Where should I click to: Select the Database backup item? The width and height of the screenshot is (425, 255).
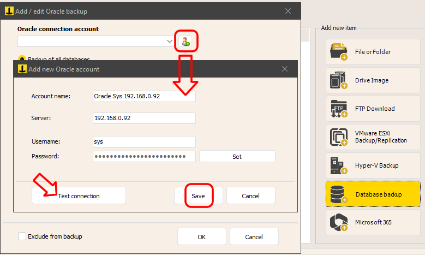pyautogui.click(x=373, y=194)
